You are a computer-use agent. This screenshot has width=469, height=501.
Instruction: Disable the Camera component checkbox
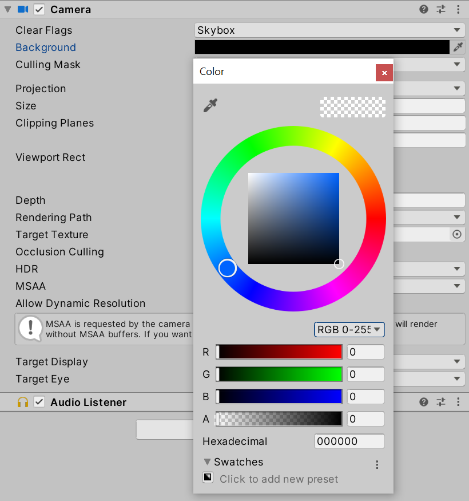pos(39,9)
